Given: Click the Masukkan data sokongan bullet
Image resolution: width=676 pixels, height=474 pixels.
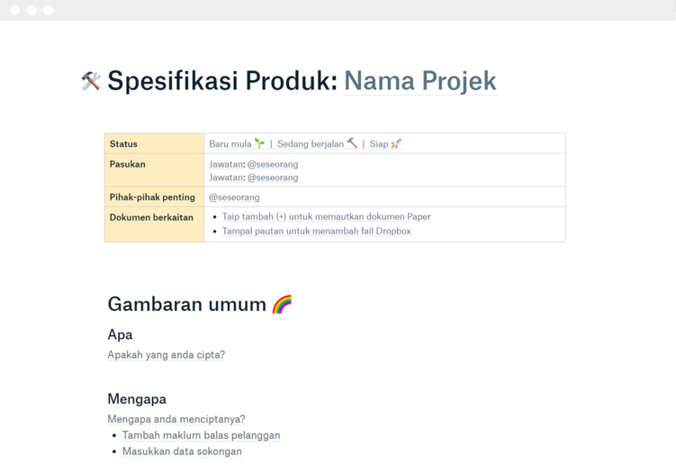Looking at the screenshot, I should click(x=182, y=451).
